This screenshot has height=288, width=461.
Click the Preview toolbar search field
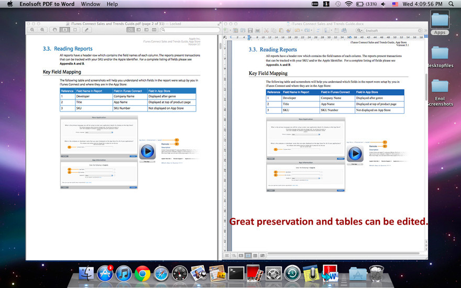[x=190, y=30]
